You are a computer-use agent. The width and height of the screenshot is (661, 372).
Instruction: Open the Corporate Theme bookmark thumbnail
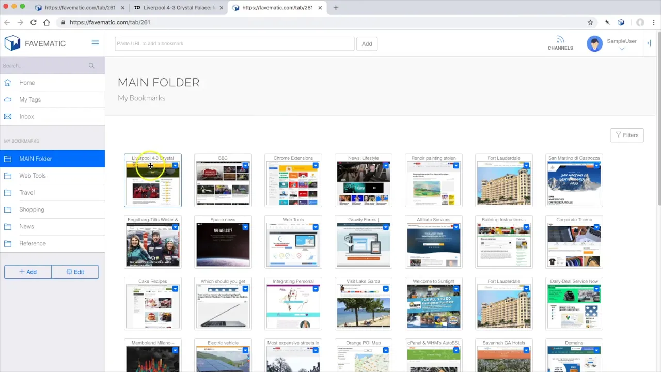click(x=574, y=244)
